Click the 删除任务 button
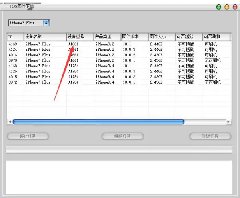Screen dimensions: 240x198 210,136
